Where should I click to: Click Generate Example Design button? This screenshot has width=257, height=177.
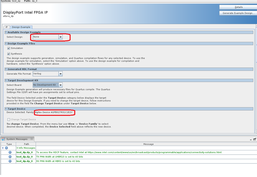click(238, 13)
